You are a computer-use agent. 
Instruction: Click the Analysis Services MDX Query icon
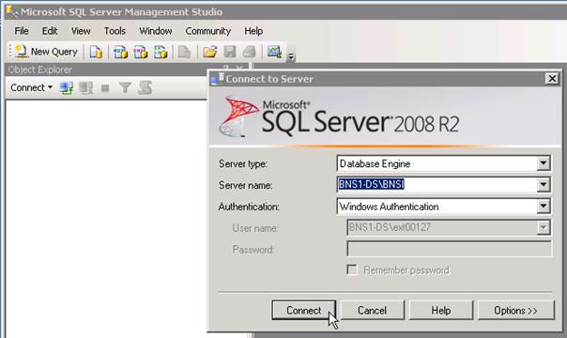tap(120, 52)
